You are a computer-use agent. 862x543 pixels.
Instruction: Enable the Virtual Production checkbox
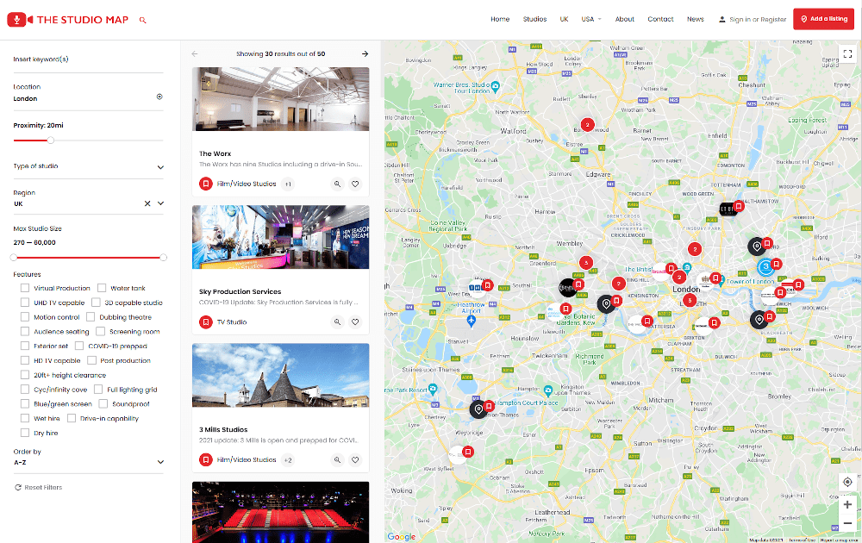point(25,288)
